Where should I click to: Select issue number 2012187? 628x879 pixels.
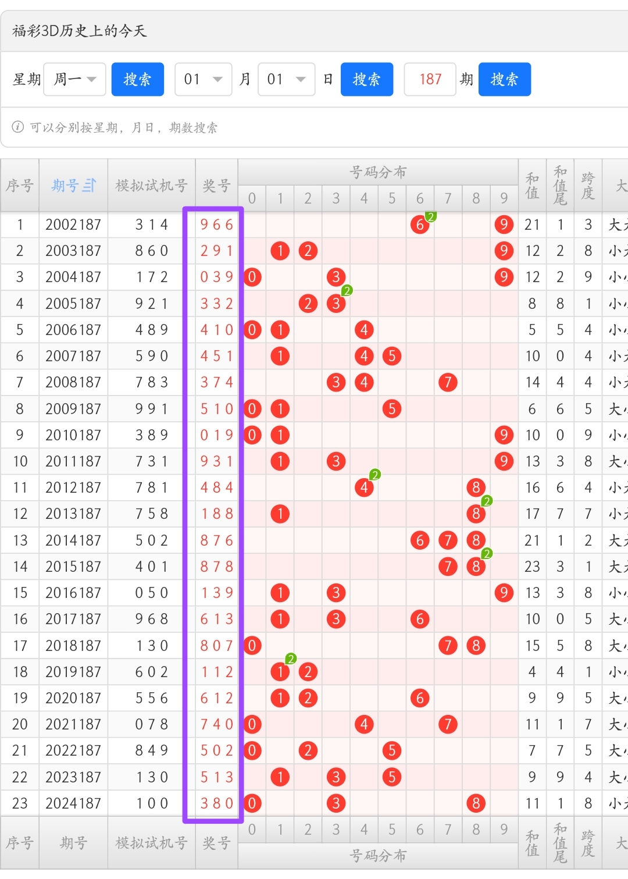[x=73, y=487]
